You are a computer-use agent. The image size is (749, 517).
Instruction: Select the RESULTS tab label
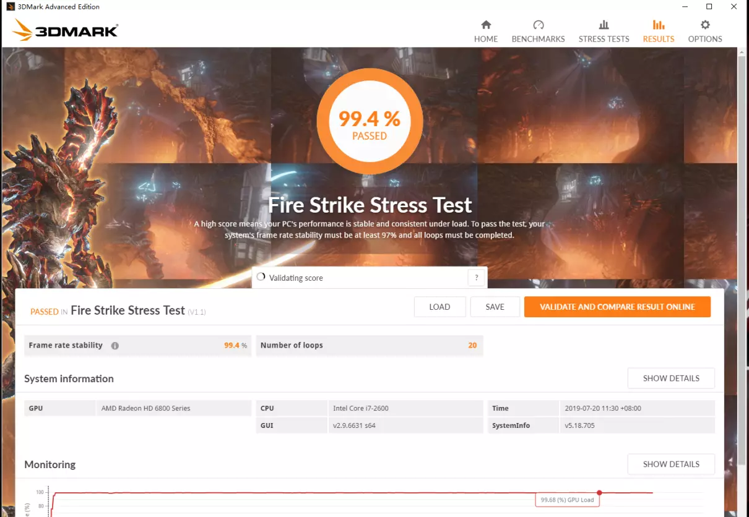[659, 38]
